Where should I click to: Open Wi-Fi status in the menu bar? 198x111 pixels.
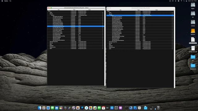(181, 1)
